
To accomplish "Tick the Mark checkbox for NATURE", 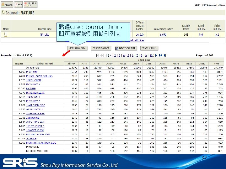I will pos(6,34).
